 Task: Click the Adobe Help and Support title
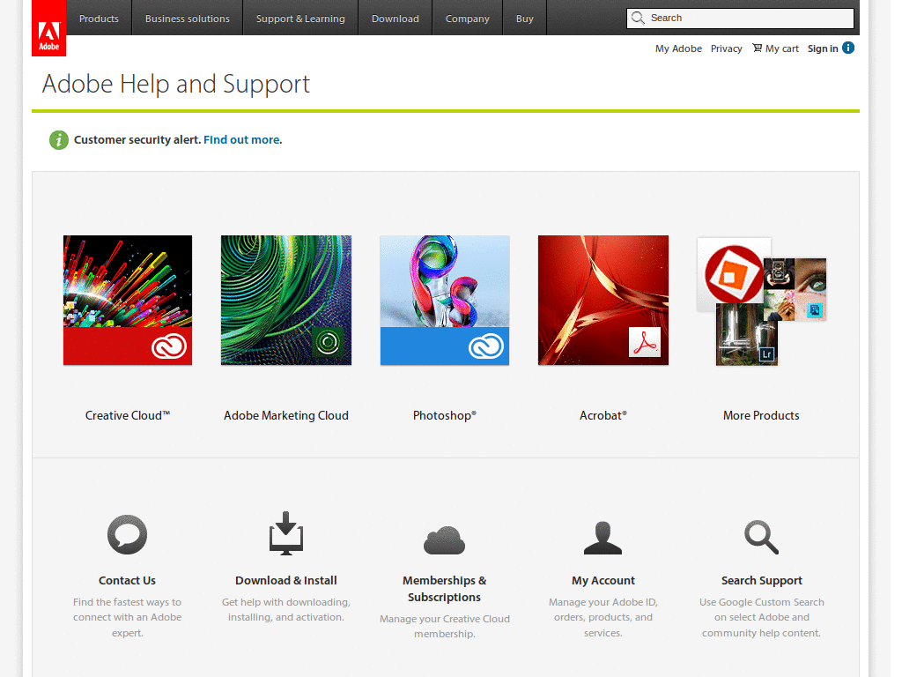176,84
